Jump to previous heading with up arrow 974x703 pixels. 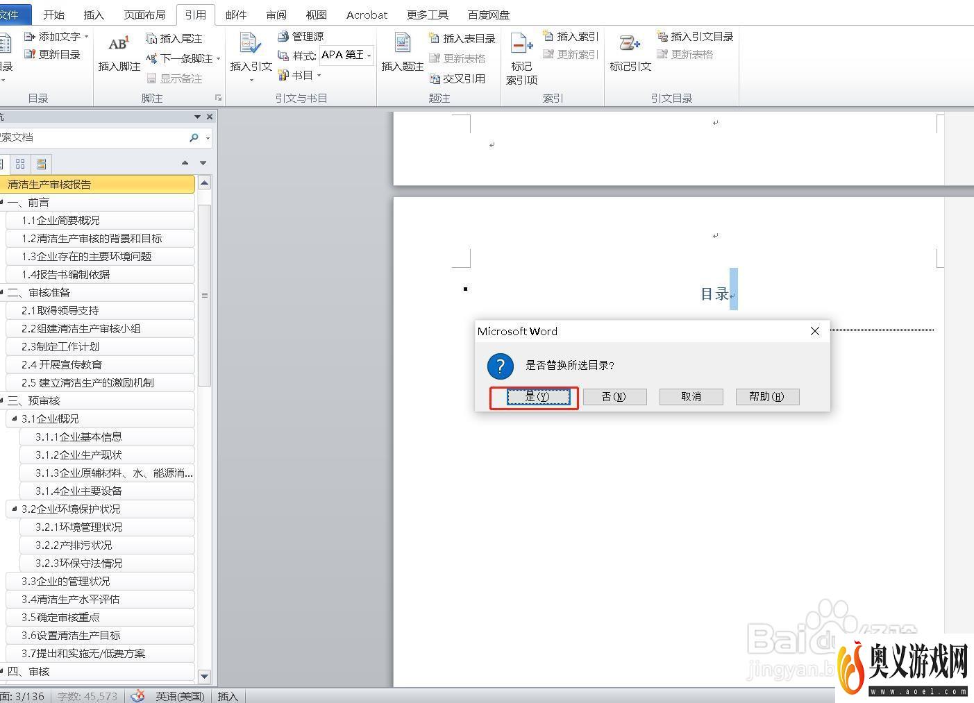click(x=185, y=162)
